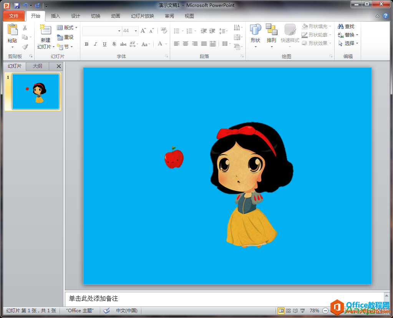
Task: Toggle text Shadow
Action: pos(114,44)
